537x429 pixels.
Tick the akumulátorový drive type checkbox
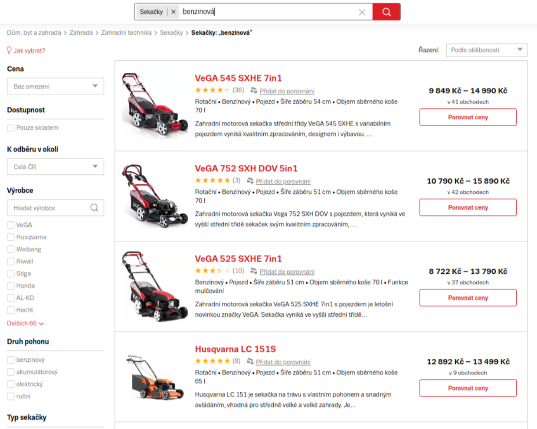coord(11,372)
